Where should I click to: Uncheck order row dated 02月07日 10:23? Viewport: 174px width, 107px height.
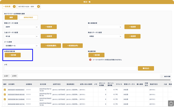(5, 90)
